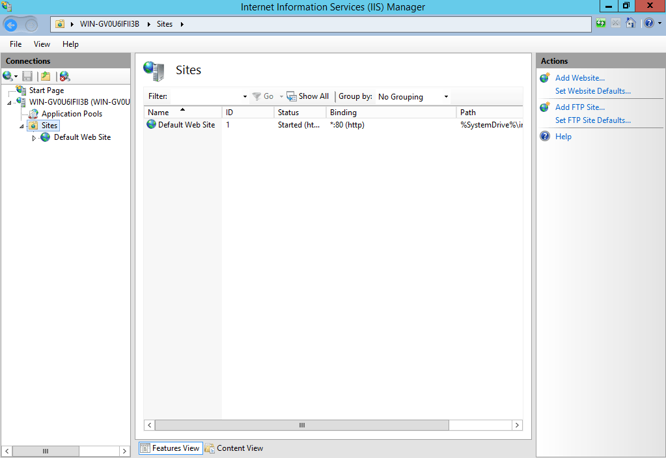Switch to the Features View tab

[171, 448]
